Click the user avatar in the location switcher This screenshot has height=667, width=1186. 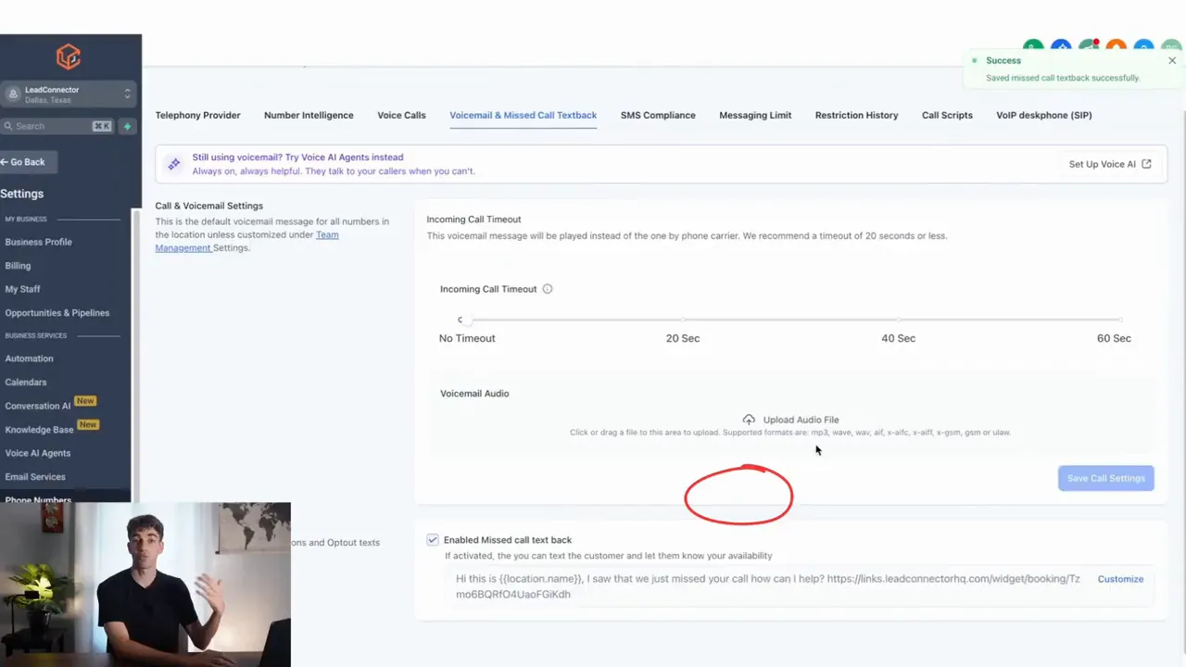13,94
